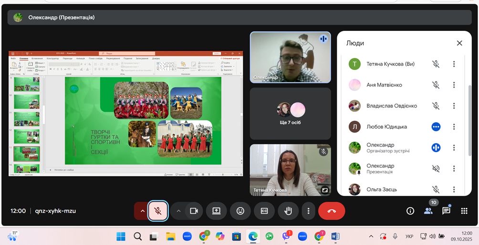Unmute the microphone
Viewport: 479px width, 245px height.
click(158, 211)
